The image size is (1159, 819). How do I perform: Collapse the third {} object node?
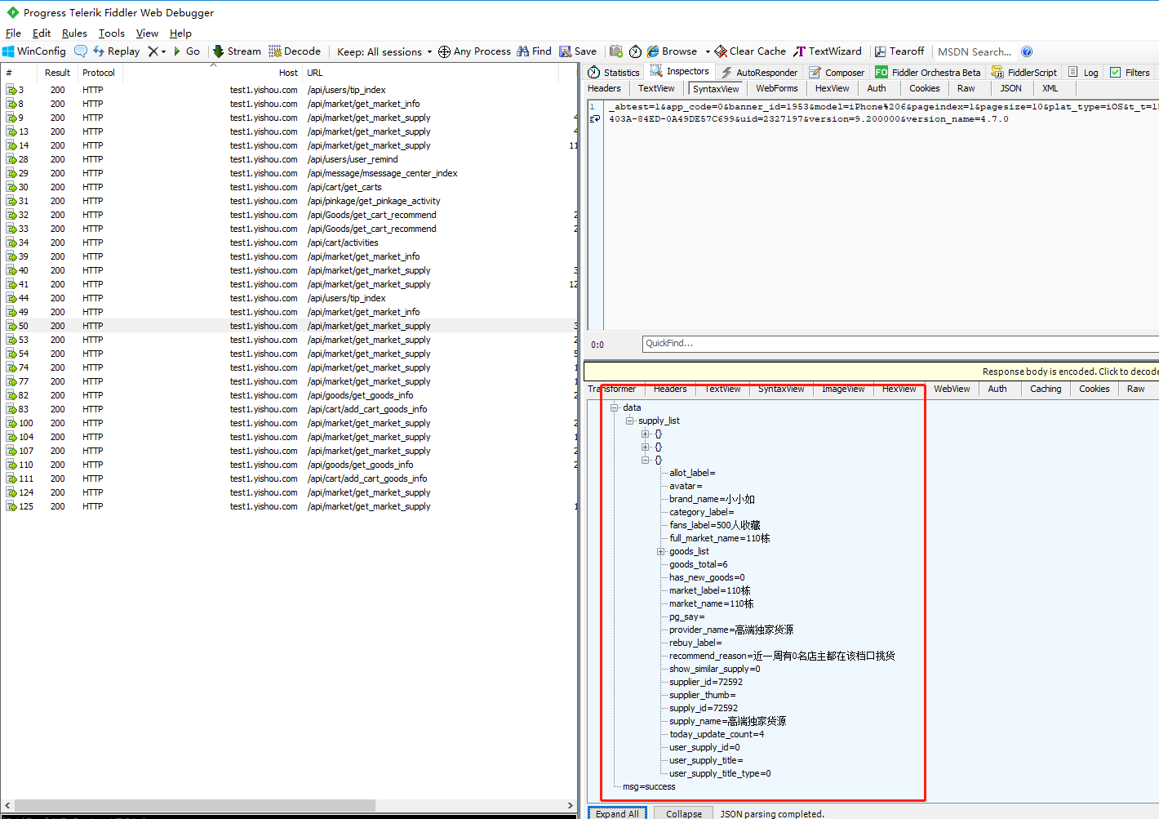(x=645, y=460)
